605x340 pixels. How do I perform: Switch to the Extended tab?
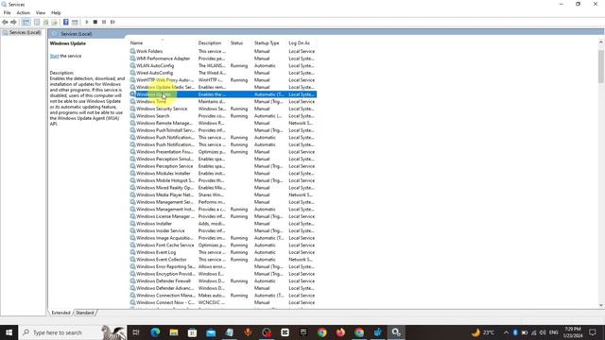coord(60,313)
